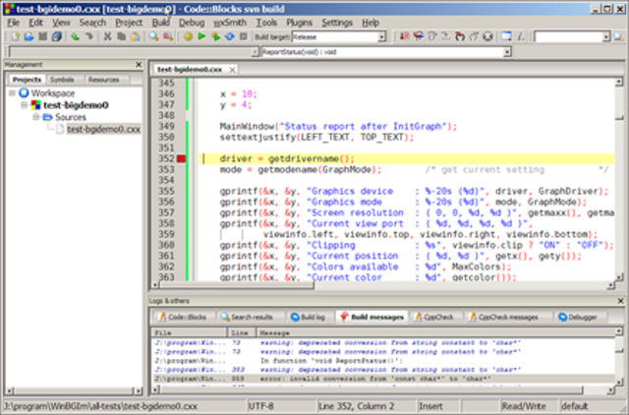Click the Step into debug icon
Viewport: 629px width, 415px height.
click(460, 36)
